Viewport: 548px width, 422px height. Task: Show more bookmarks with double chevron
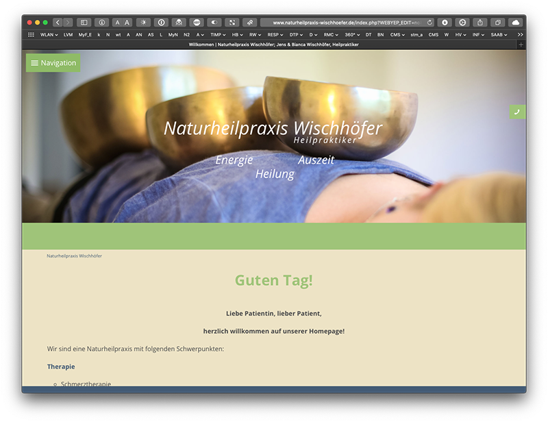click(520, 34)
